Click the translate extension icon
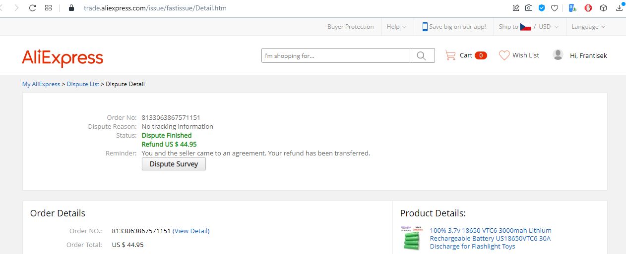 [572, 8]
